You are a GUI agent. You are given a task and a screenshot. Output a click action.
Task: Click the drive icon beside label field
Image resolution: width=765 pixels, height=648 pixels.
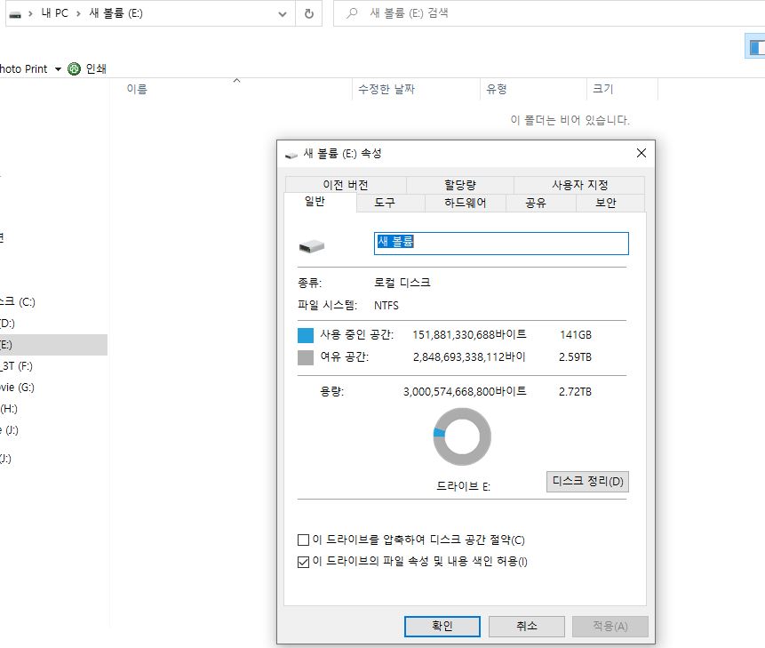312,246
